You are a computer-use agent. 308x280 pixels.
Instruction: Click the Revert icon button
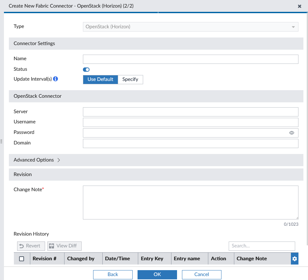[31, 246]
